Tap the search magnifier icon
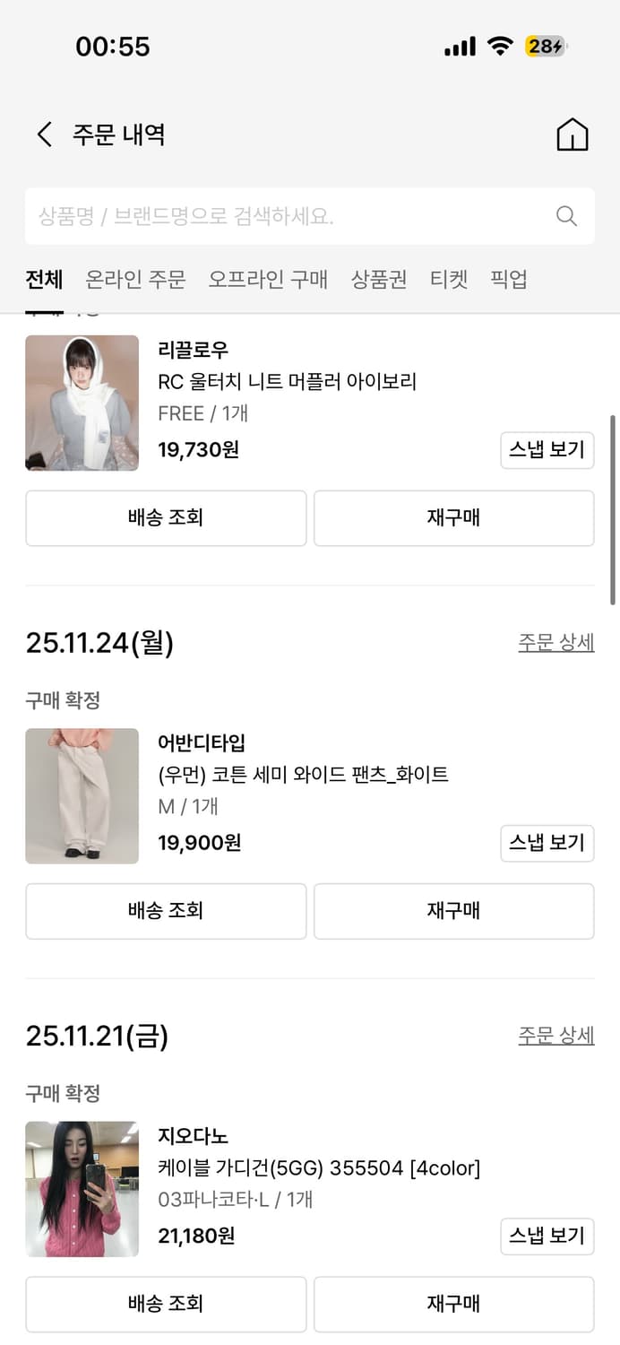620x1345 pixels. coord(565,216)
